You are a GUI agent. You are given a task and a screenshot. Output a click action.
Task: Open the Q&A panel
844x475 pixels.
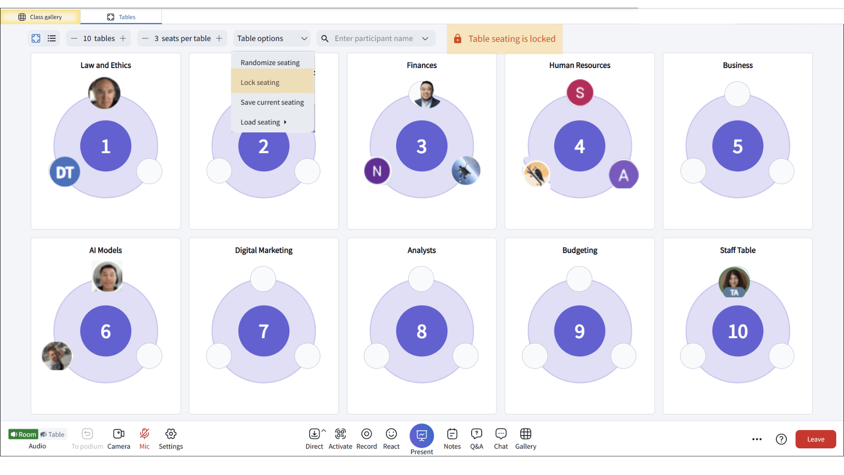[x=477, y=438]
